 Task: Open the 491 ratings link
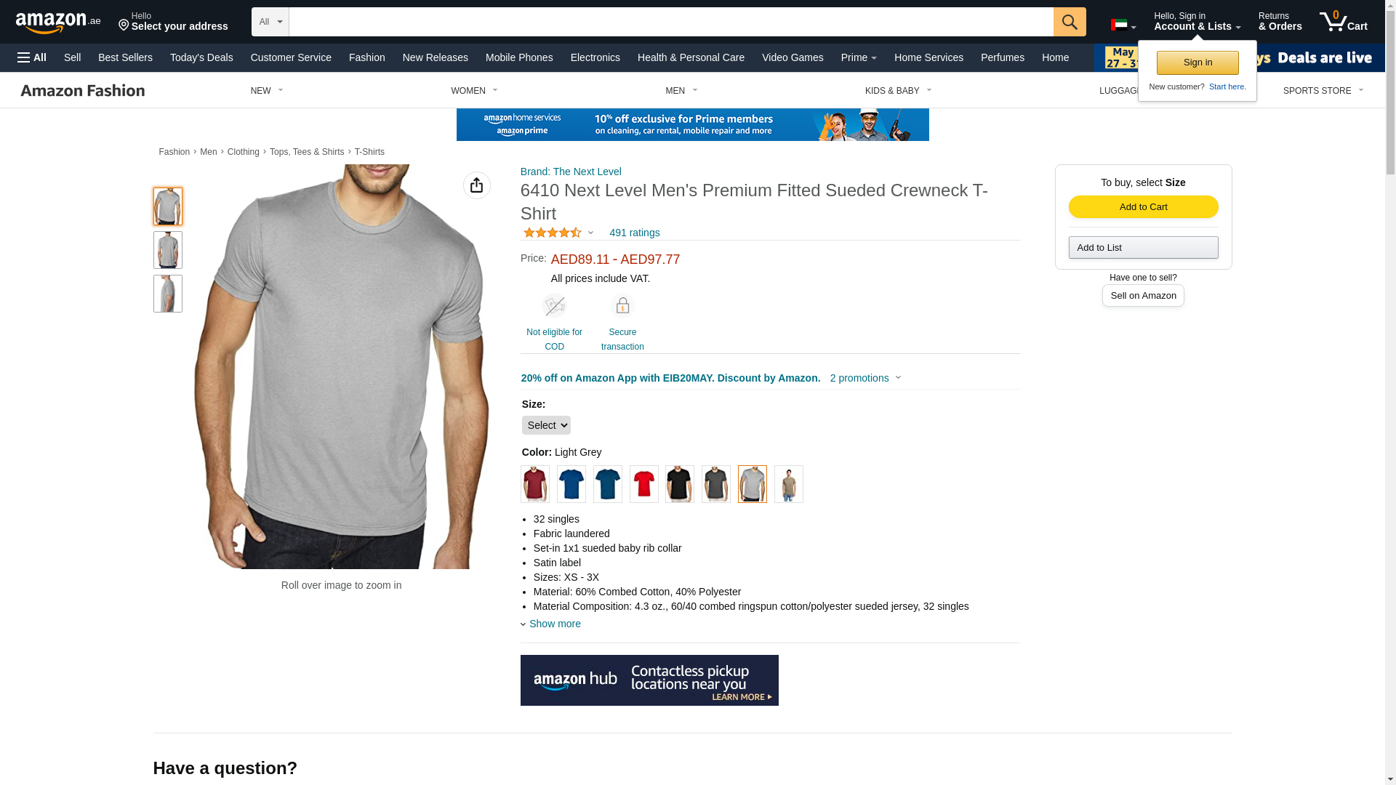point(635,233)
